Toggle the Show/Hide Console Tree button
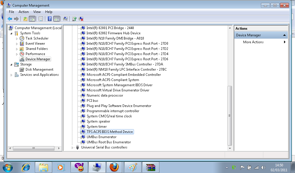This screenshot has height=173, width=295. click(32, 19)
